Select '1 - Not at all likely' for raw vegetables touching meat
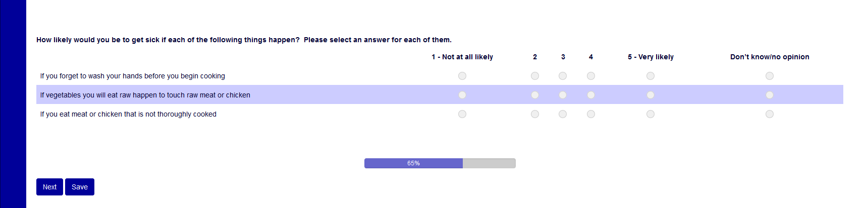The height and width of the screenshot is (208, 864). (462, 95)
